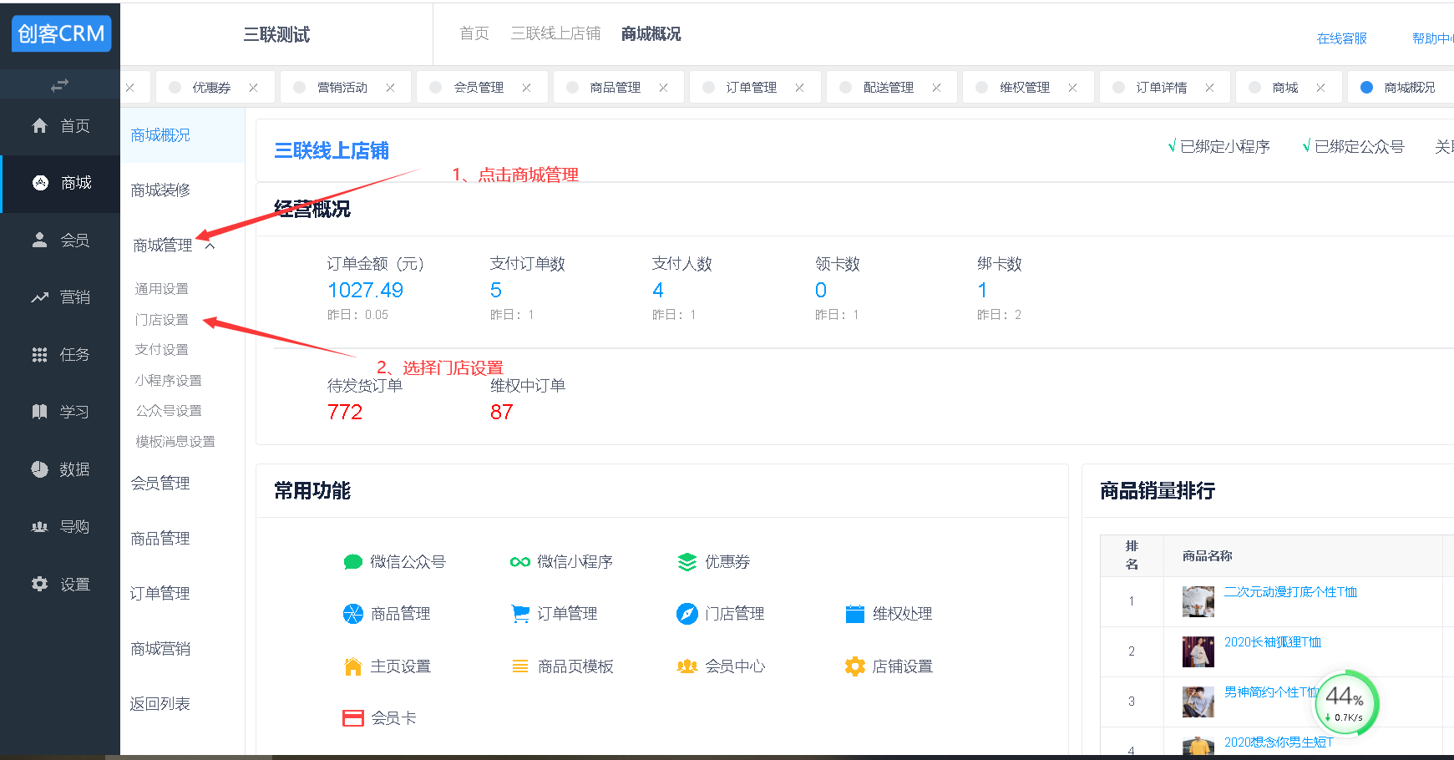The width and height of the screenshot is (1454, 760).
Task: Click the 微信公众号 chat bubble icon
Action: coord(353,562)
